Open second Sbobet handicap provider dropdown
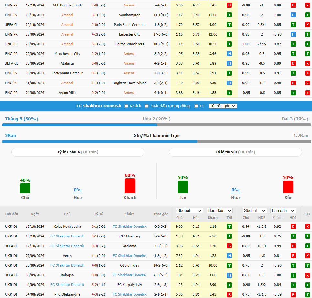Screen dimensions: 312x298 point(255,211)
